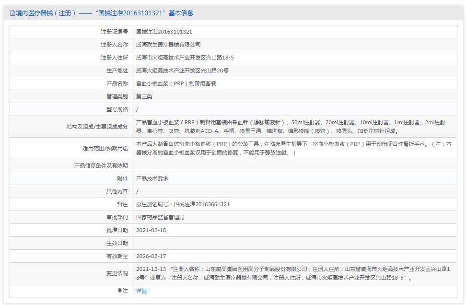
Task: Click management category value 第三类
Action: (x=144, y=96)
